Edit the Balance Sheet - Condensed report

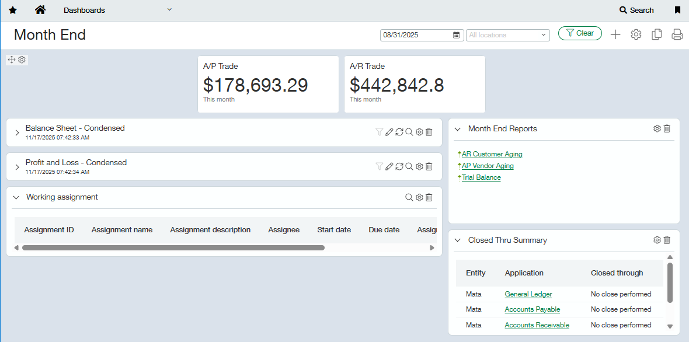click(389, 132)
